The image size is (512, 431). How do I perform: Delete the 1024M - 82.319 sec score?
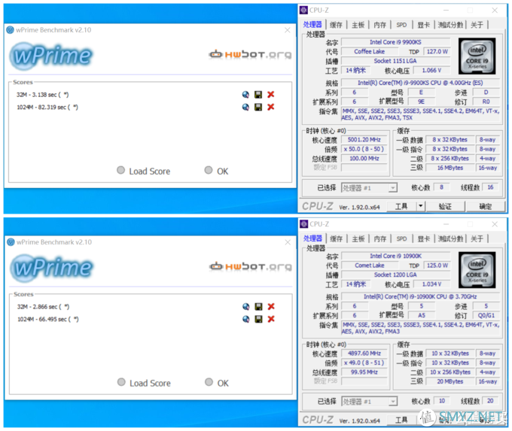pyautogui.click(x=271, y=107)
